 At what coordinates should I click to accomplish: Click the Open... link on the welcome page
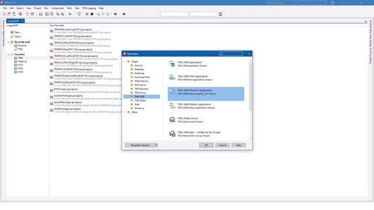click(19, 36)
